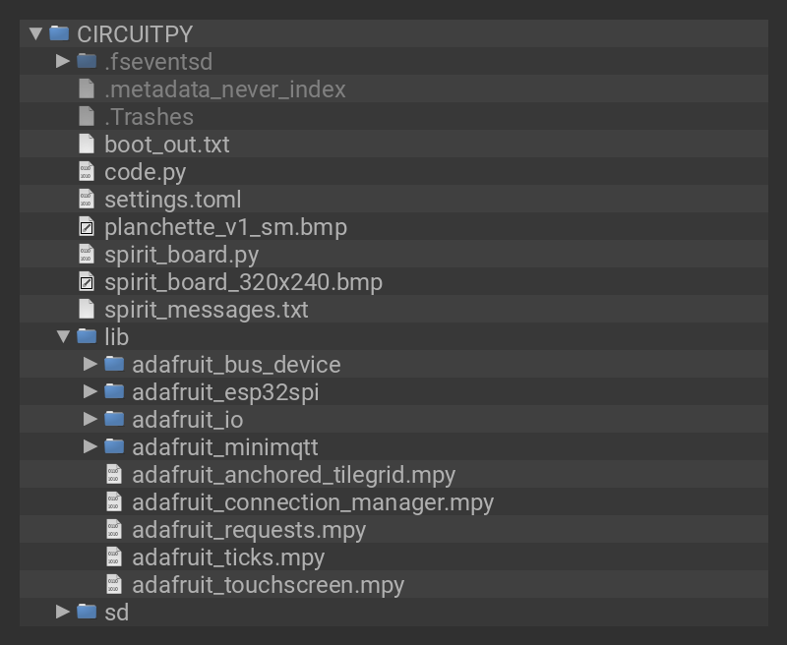Screen dimensions: 787x645
Task: Click the adafruit_requests.mpy file icon
Action: [114, 530]
